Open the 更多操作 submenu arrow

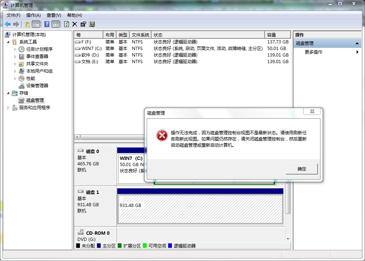[x=357, y=52]
